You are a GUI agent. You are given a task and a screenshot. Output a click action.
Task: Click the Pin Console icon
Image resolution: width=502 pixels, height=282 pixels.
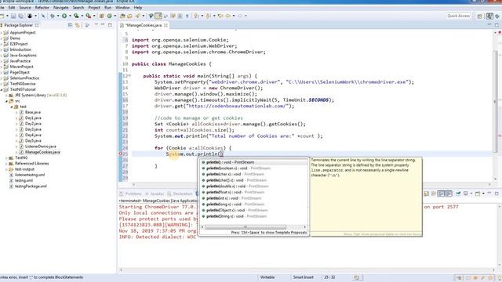coord(458,193)
